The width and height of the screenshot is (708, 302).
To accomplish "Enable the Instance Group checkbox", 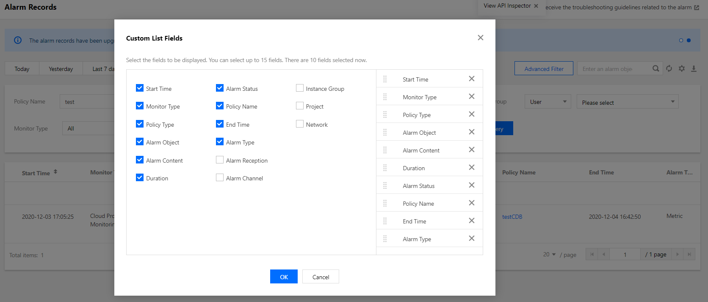I will (300, 88).
